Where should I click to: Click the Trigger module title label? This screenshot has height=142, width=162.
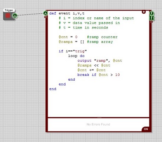coord(9,10)
